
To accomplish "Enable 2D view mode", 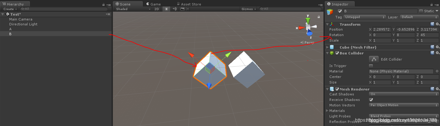I will coord(157,9).
